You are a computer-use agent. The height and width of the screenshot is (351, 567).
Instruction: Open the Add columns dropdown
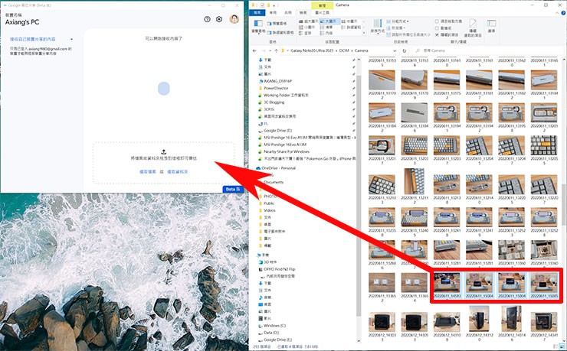click(395, 28)
